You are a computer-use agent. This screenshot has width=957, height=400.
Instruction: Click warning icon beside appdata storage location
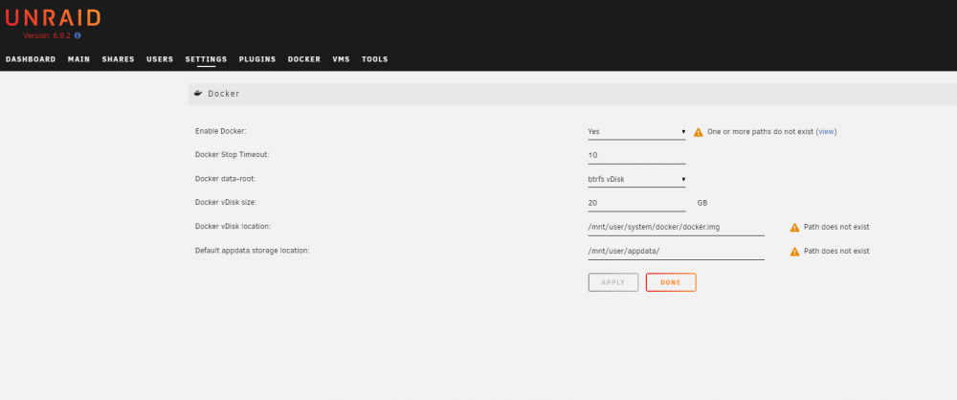794,252
